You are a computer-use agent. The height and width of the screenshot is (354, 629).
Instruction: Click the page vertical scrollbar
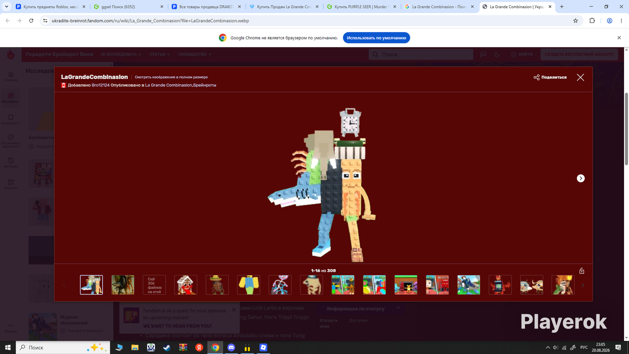point(627,128)
